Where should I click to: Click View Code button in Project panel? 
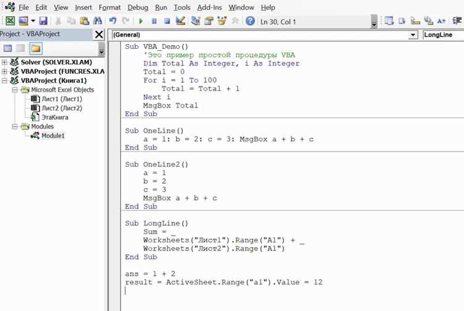pos(7,48)
